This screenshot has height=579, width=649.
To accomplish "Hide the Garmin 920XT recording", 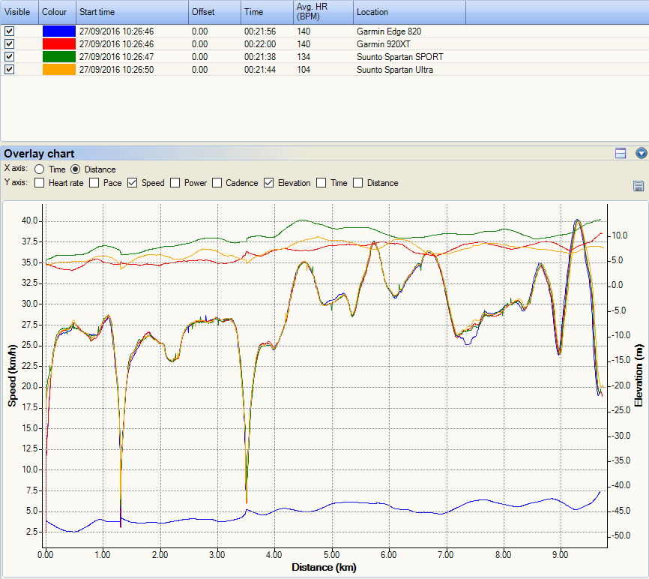I will [10, 43].
